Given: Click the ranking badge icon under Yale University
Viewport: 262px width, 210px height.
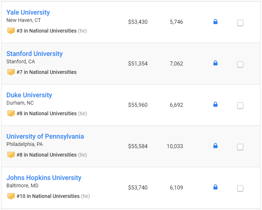Looking at the screenshot, I should point(11,31).
